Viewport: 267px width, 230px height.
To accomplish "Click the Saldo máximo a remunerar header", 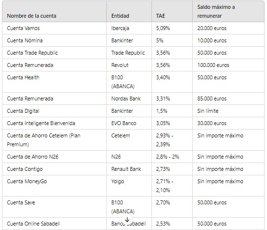I will (x=216, y=11).
